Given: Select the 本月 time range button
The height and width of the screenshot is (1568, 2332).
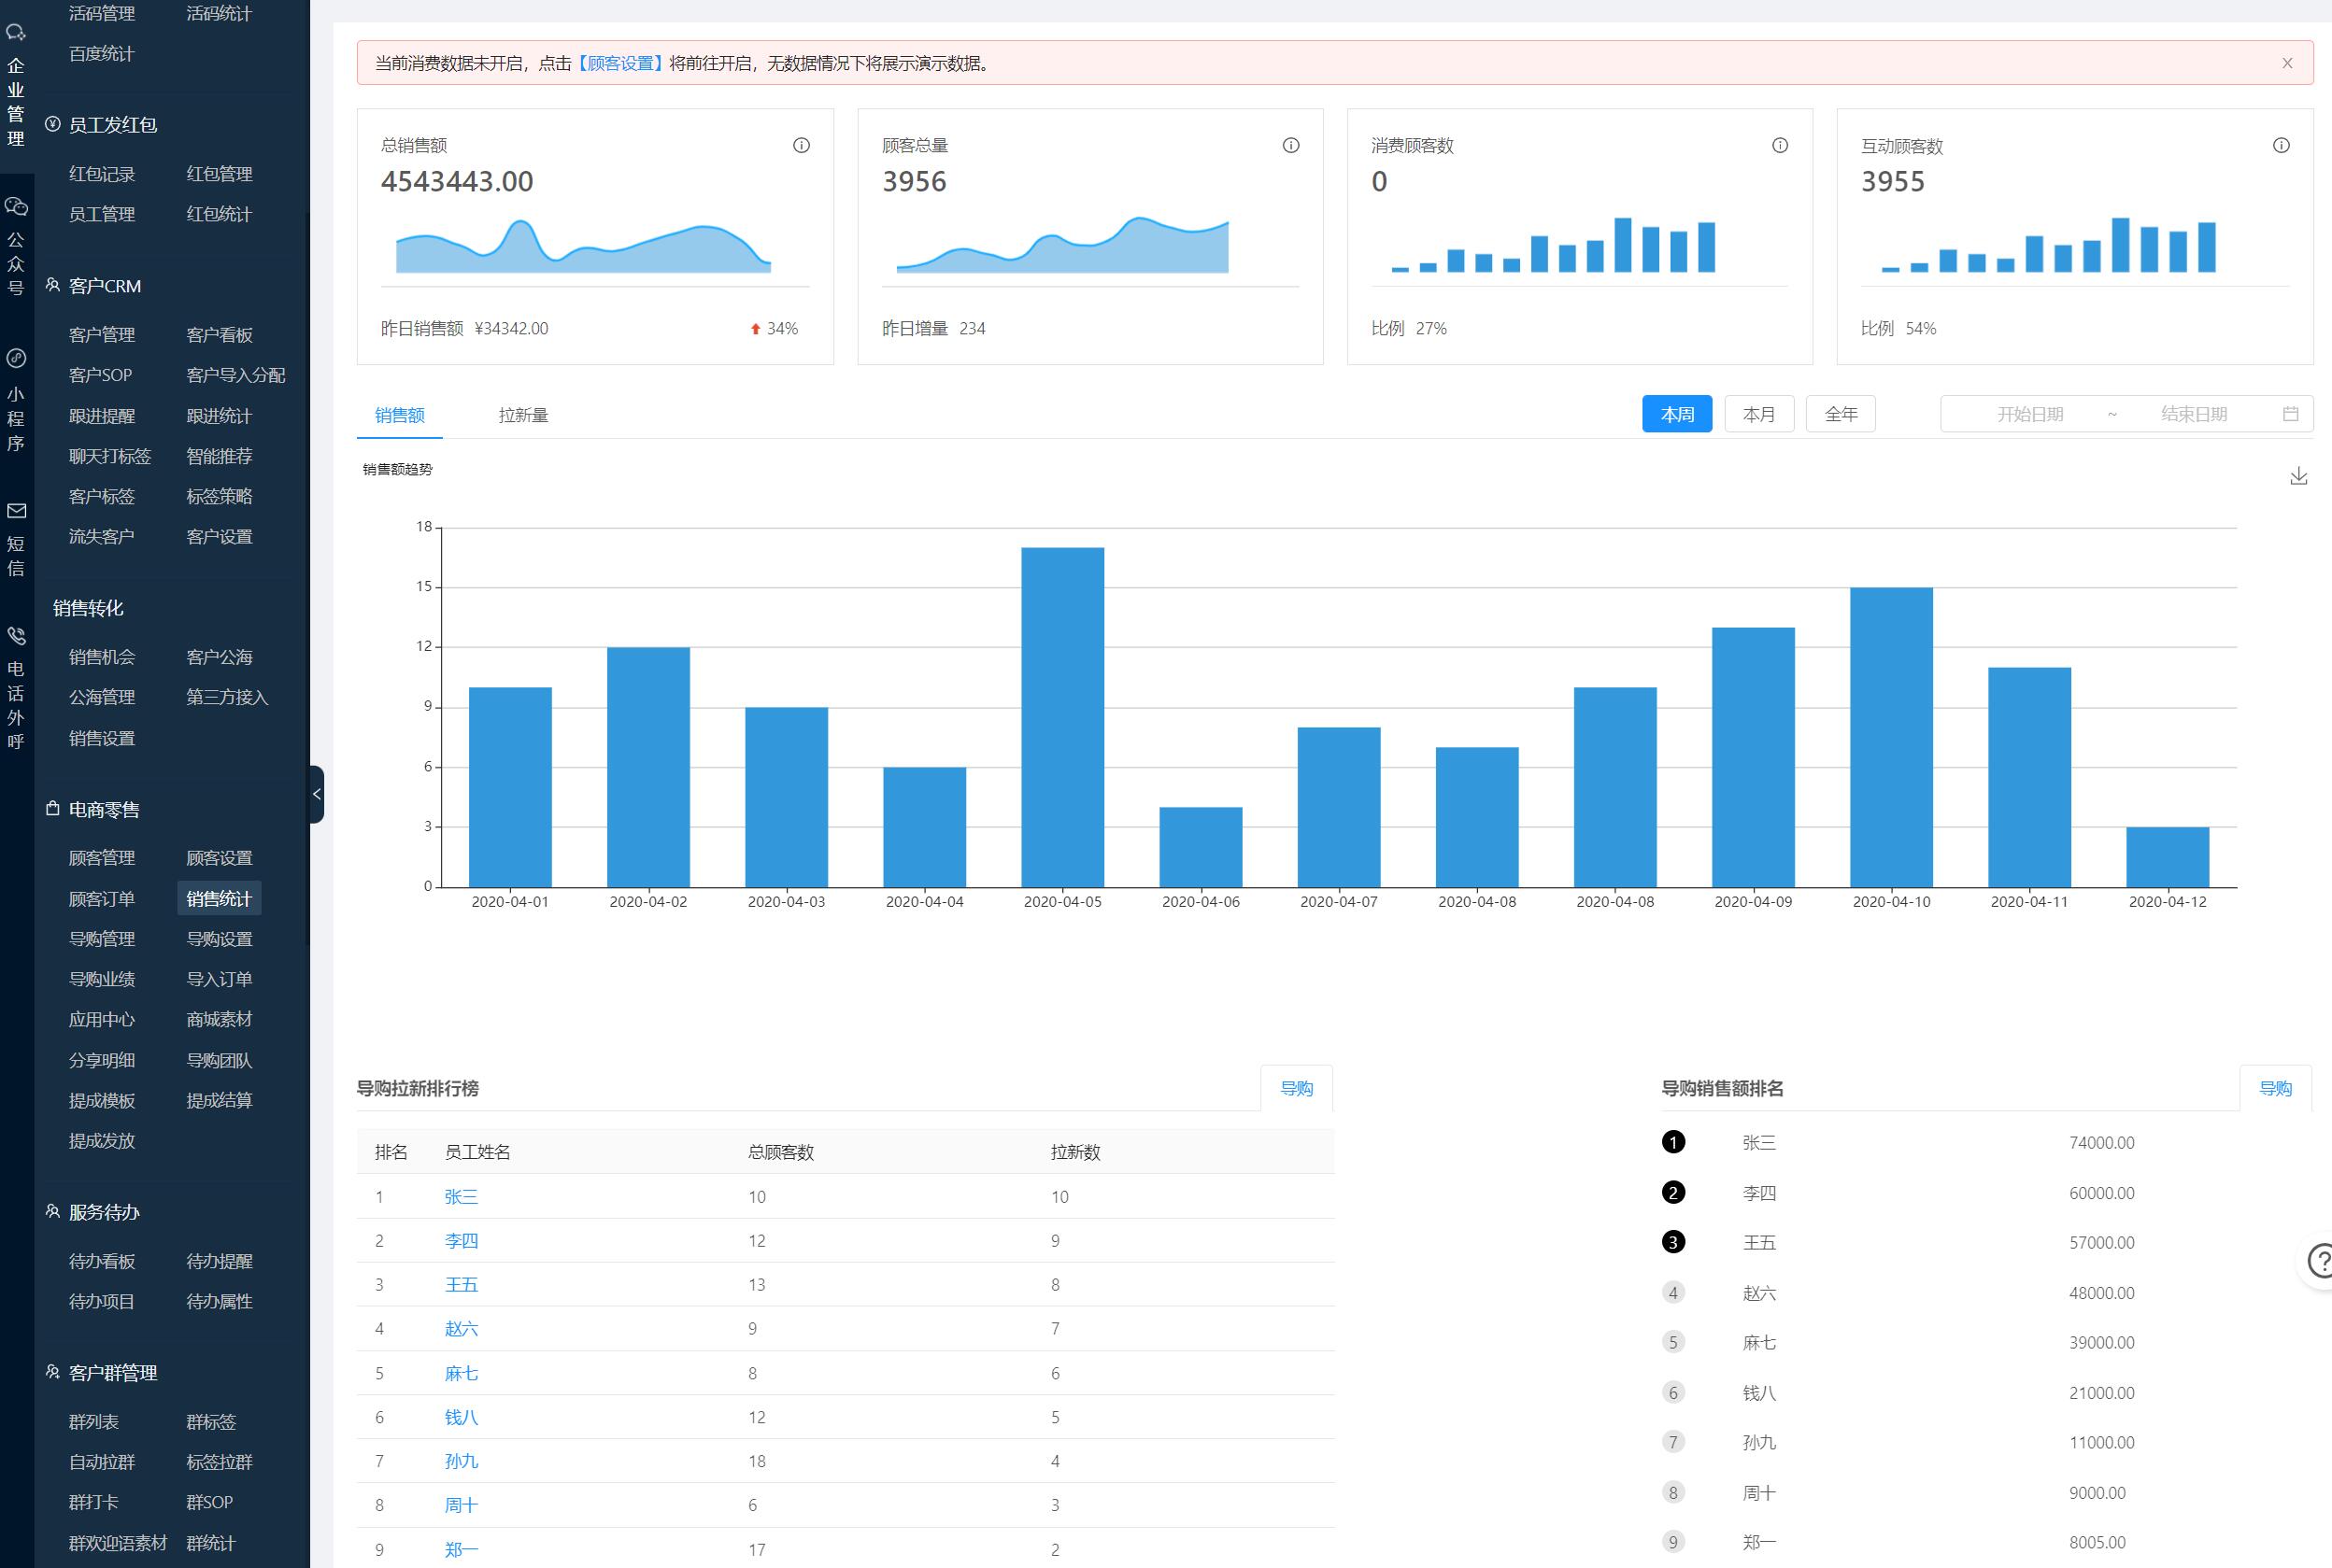Looking at the screenshot, I should [x=1758, y=414].
